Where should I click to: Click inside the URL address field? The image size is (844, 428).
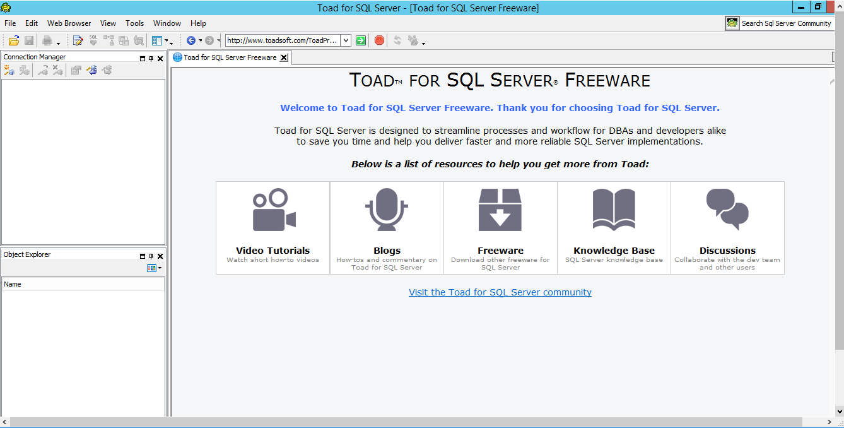[x=284, y=40]
